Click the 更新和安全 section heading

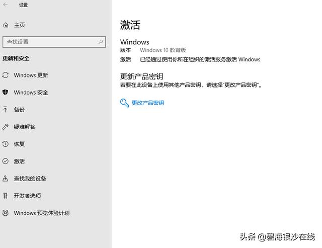click(16, 58)
